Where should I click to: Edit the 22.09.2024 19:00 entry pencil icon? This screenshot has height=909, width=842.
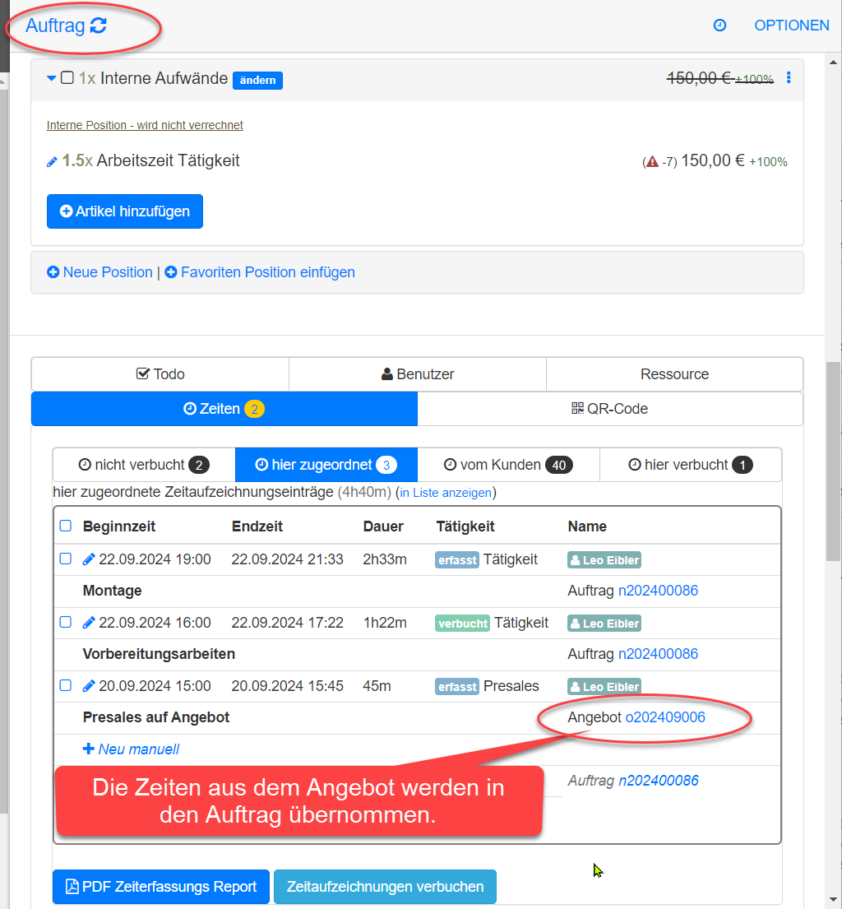[89, 559]
